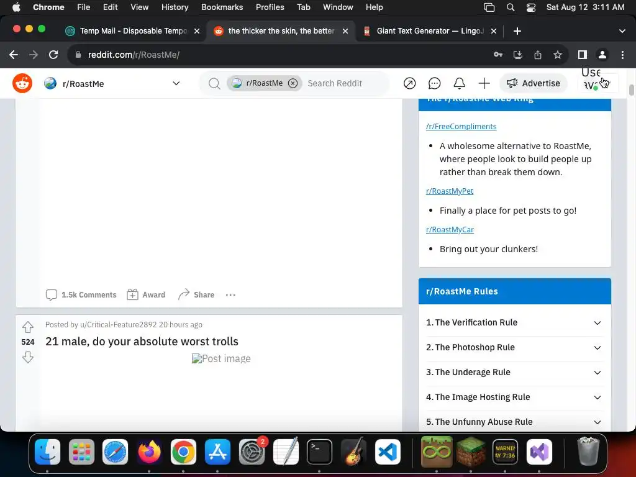This screenshot has width=636, height=477.
Task: Click the share page icon
Action: click(538, 55)
